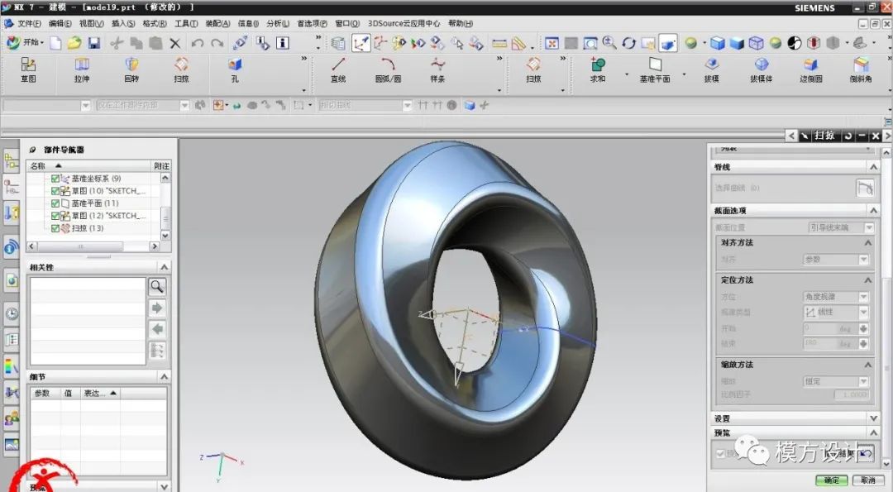
Task: Collapse the 对齐方法 group
Action: pyautogui.click(x=867, y=242)
